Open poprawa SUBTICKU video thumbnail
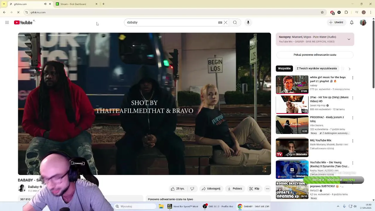This screenshot has height=211, width=375. tap(292, 190)
